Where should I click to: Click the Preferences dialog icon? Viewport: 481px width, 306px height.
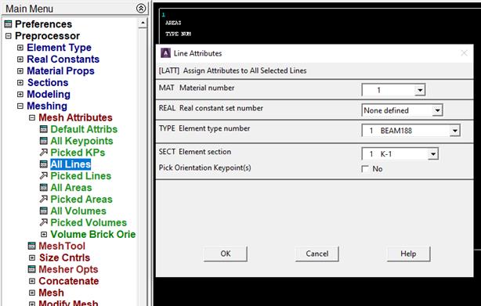pyautogui.click(x=8, y=24)
